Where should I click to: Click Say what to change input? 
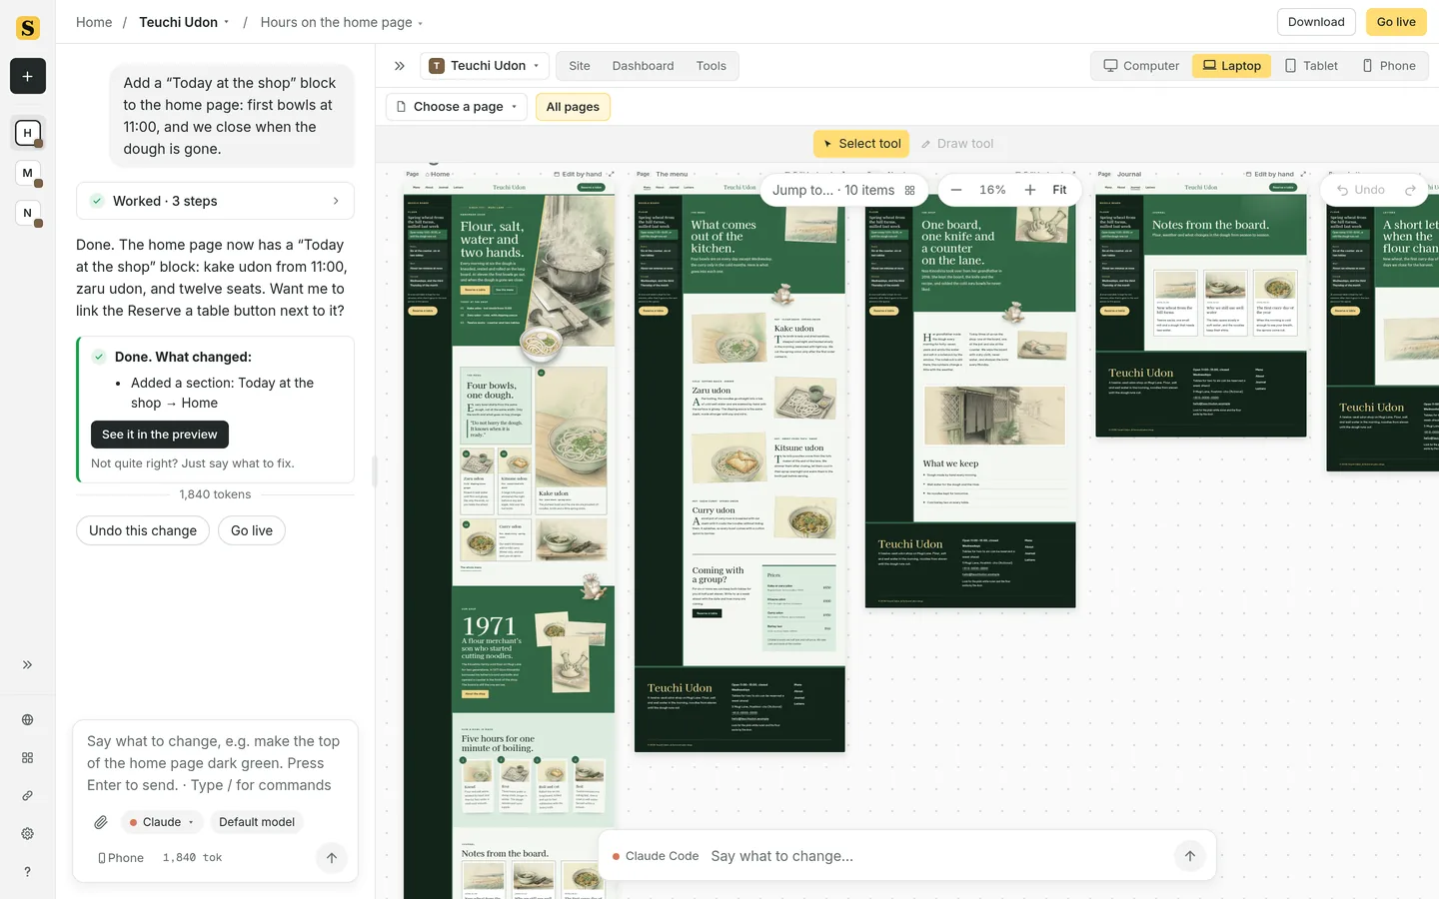pos(936,856)
